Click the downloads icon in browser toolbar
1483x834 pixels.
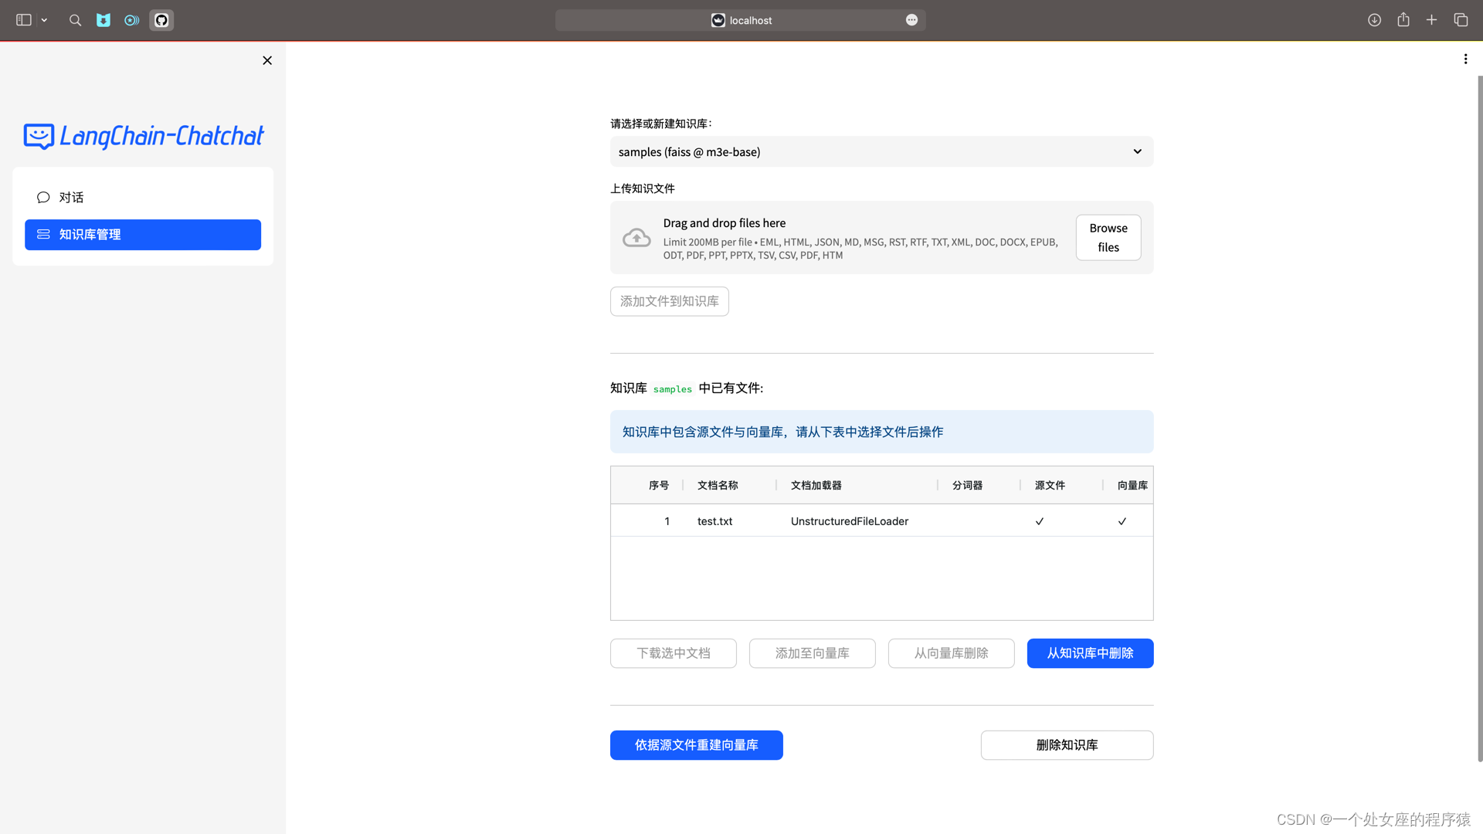[1374, 20]
